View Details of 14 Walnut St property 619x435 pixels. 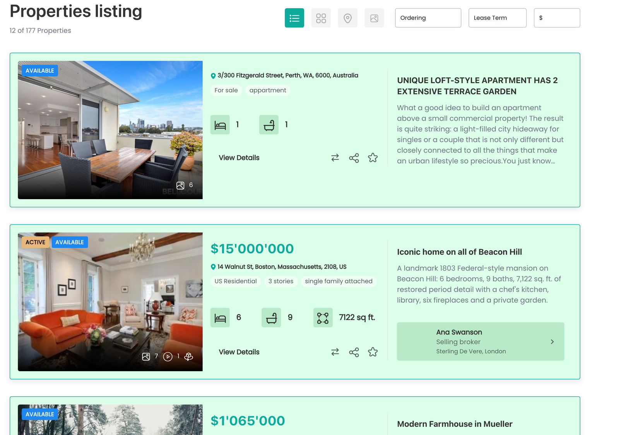coord(239,352)
